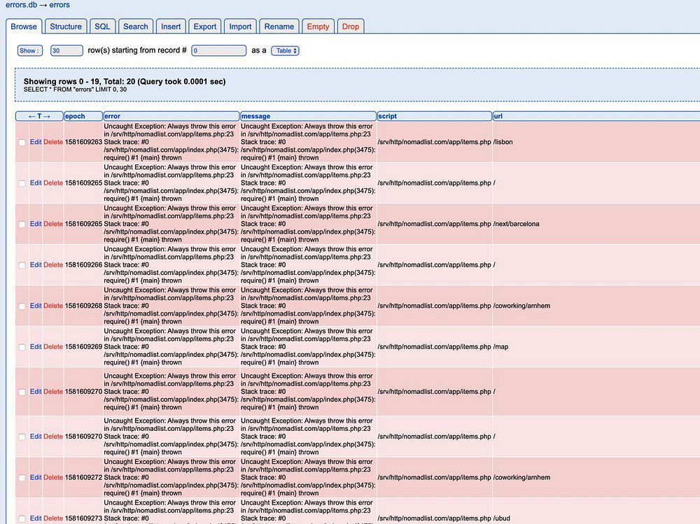The width and height of the screenshot is (700, 524).
Task: Edit the row with epoch 1581609272
Action: (x=36, y=477)
